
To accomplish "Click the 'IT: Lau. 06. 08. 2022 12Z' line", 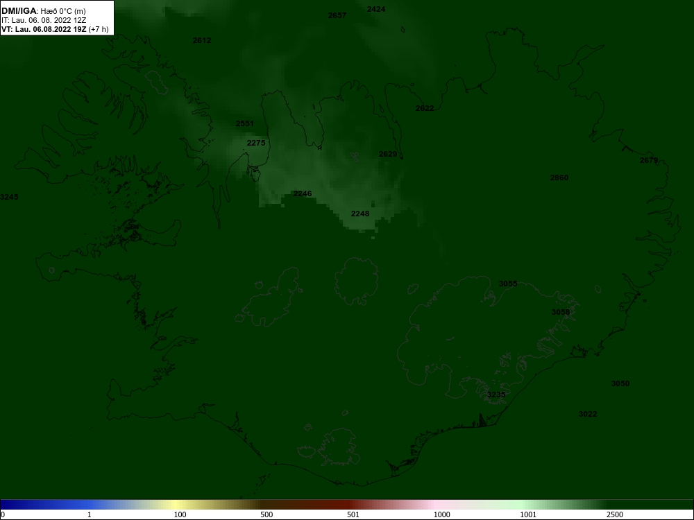I will click(43, 20).
